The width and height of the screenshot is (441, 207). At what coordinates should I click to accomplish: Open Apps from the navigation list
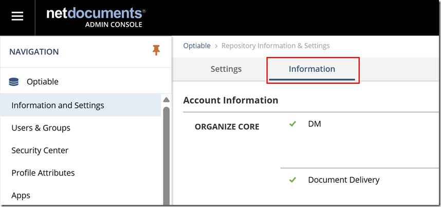tap(21, 196)
